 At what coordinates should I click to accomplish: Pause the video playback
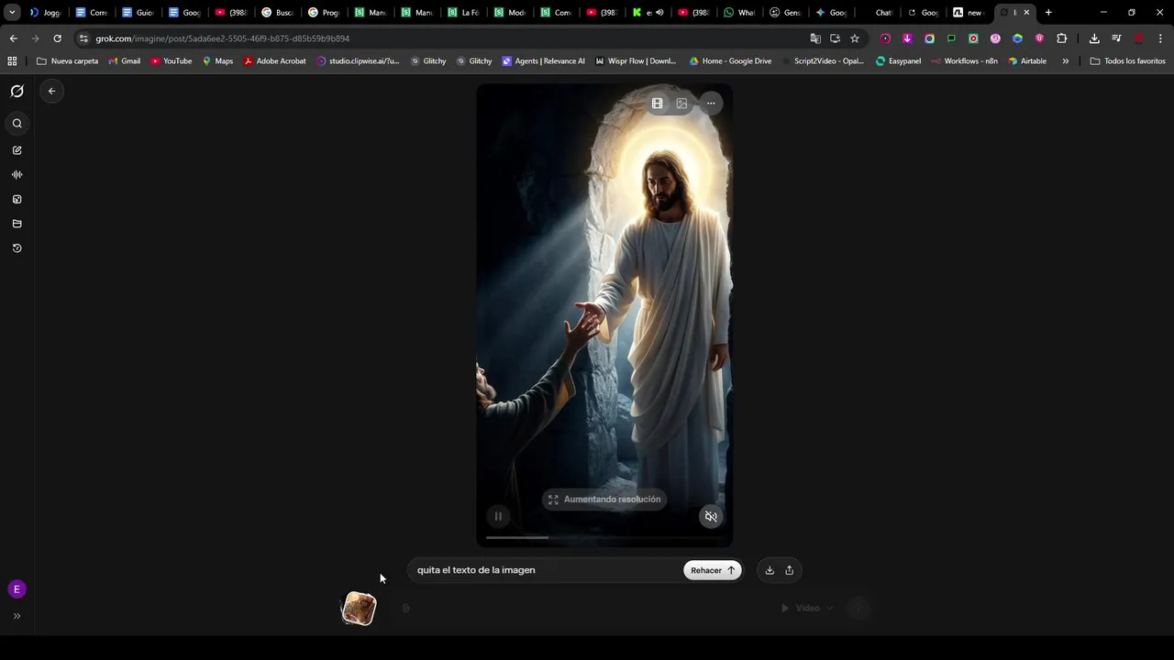[498, 516]
